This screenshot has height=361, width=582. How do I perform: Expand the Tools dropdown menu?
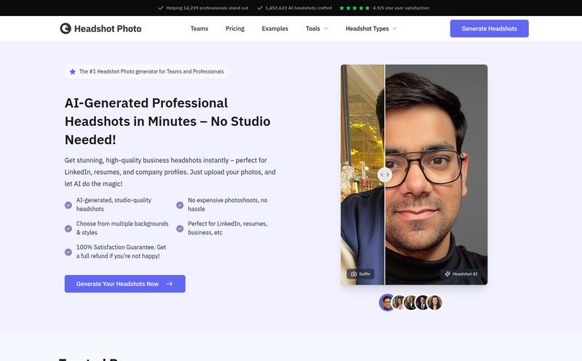coord(316,28)
